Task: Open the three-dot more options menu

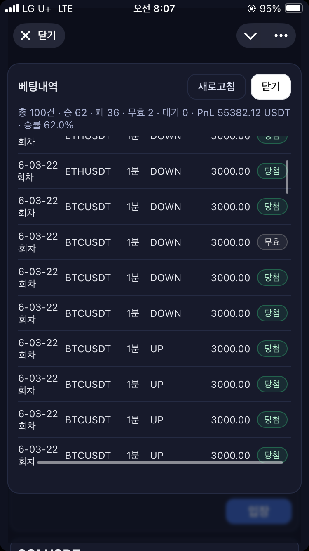Action: click(281, 36)
